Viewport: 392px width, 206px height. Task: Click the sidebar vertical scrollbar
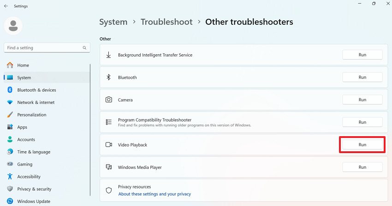[90, 130]
